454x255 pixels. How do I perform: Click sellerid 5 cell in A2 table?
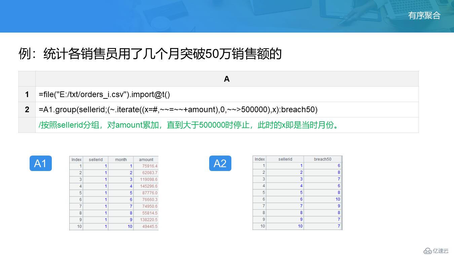pos(285,193)
